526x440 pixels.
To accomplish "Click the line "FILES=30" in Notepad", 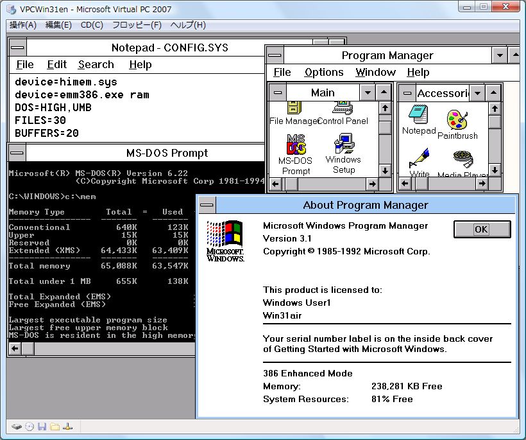I will [x=40, y=120].
